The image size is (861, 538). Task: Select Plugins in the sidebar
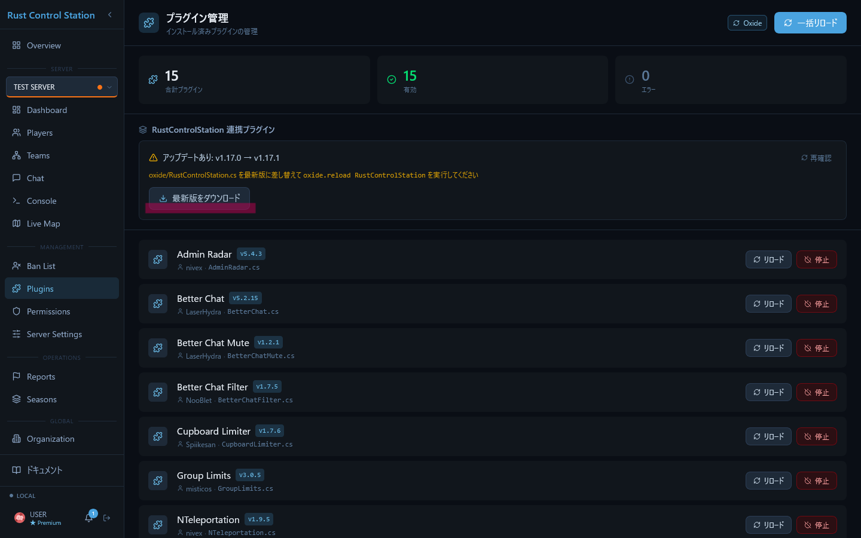(62, 289)
